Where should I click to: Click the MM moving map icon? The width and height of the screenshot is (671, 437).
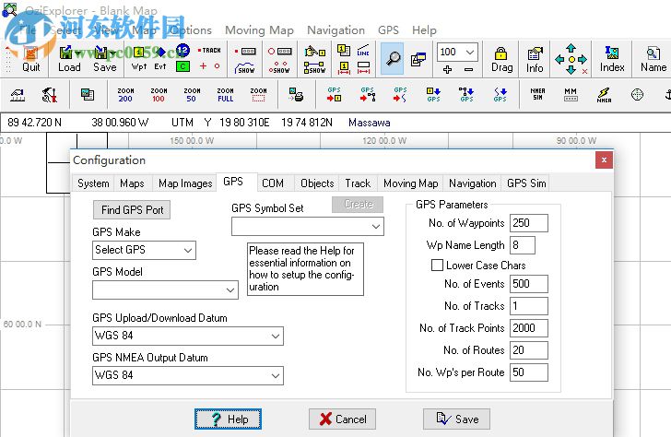[571, 95]
